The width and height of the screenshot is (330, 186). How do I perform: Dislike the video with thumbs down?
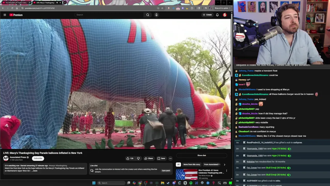pos(138,158)
